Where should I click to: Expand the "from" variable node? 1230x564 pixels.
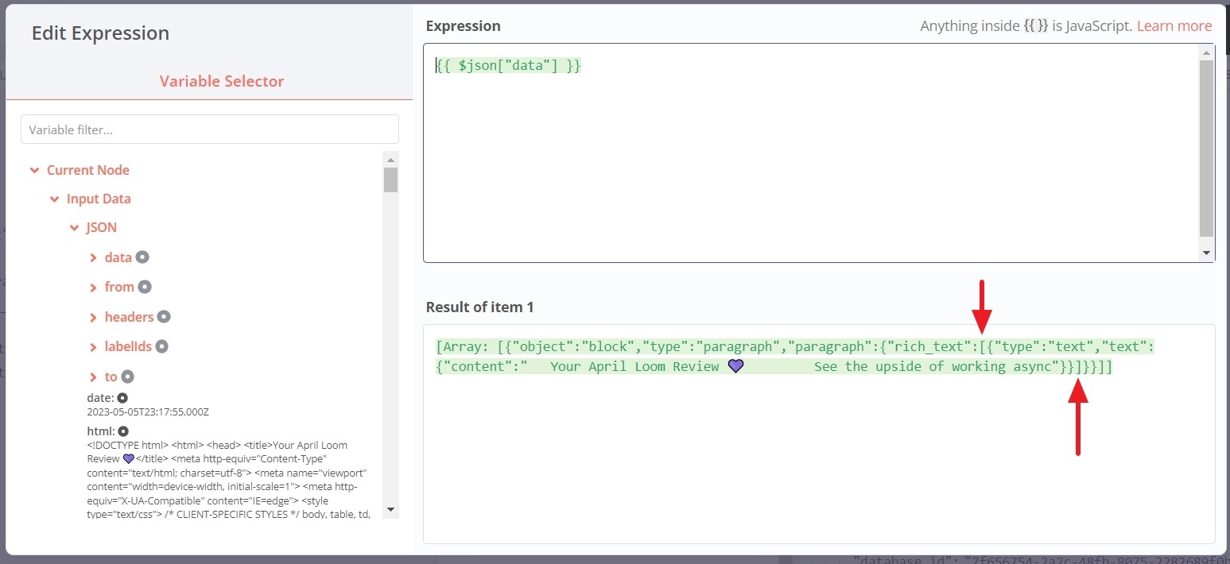[x=92, y=287]
